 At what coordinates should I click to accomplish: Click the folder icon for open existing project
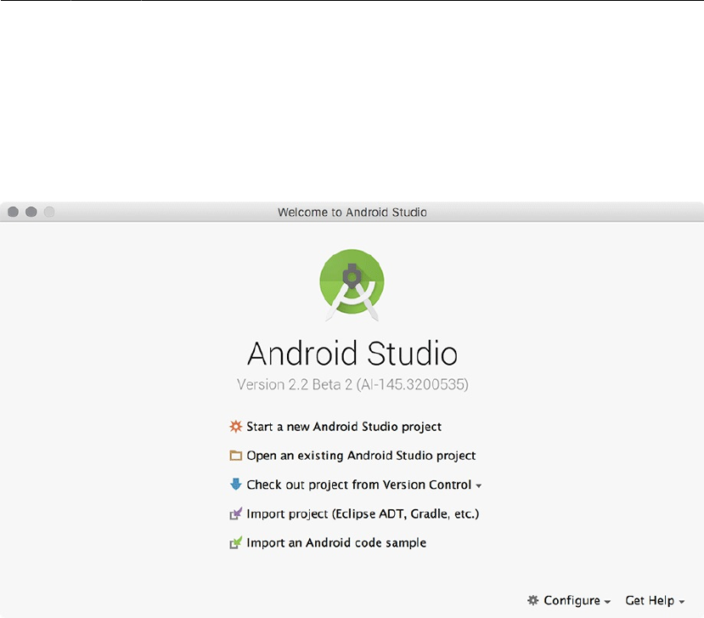pos(236,456)
